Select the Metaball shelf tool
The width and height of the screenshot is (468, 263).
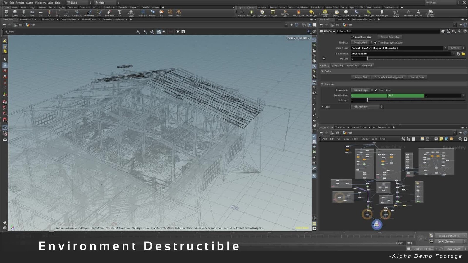pyautogui.click(x=152, y=13)
